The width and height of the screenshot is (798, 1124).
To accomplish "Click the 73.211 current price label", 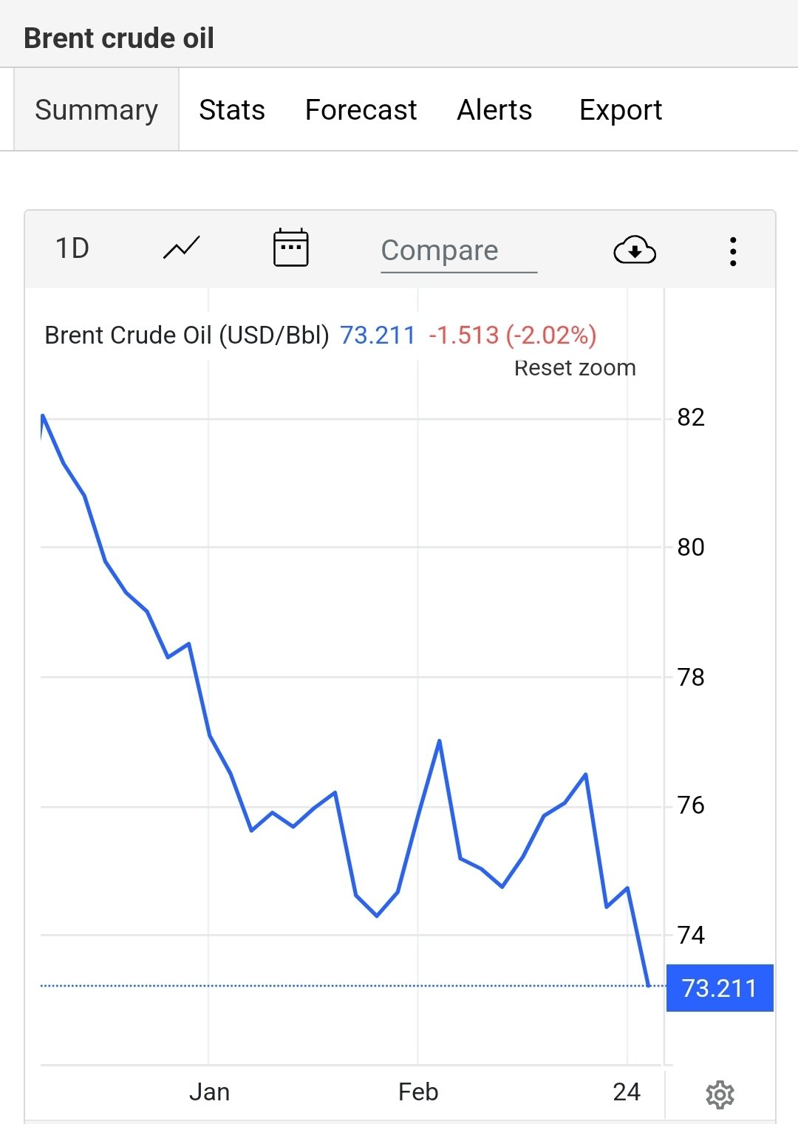I will pos(720,988).
